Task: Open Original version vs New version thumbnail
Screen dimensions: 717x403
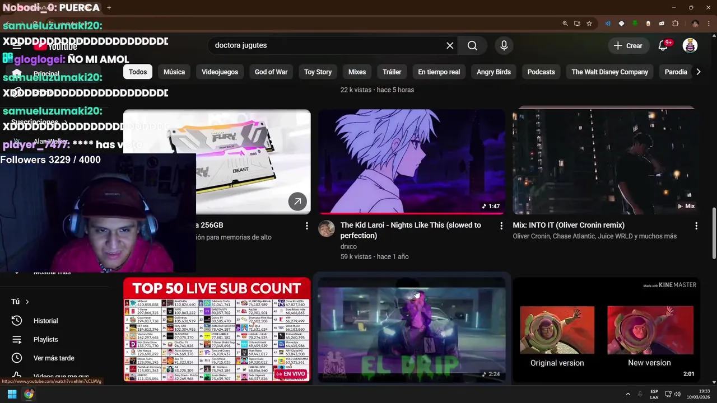Action: (x=606, y=330)
